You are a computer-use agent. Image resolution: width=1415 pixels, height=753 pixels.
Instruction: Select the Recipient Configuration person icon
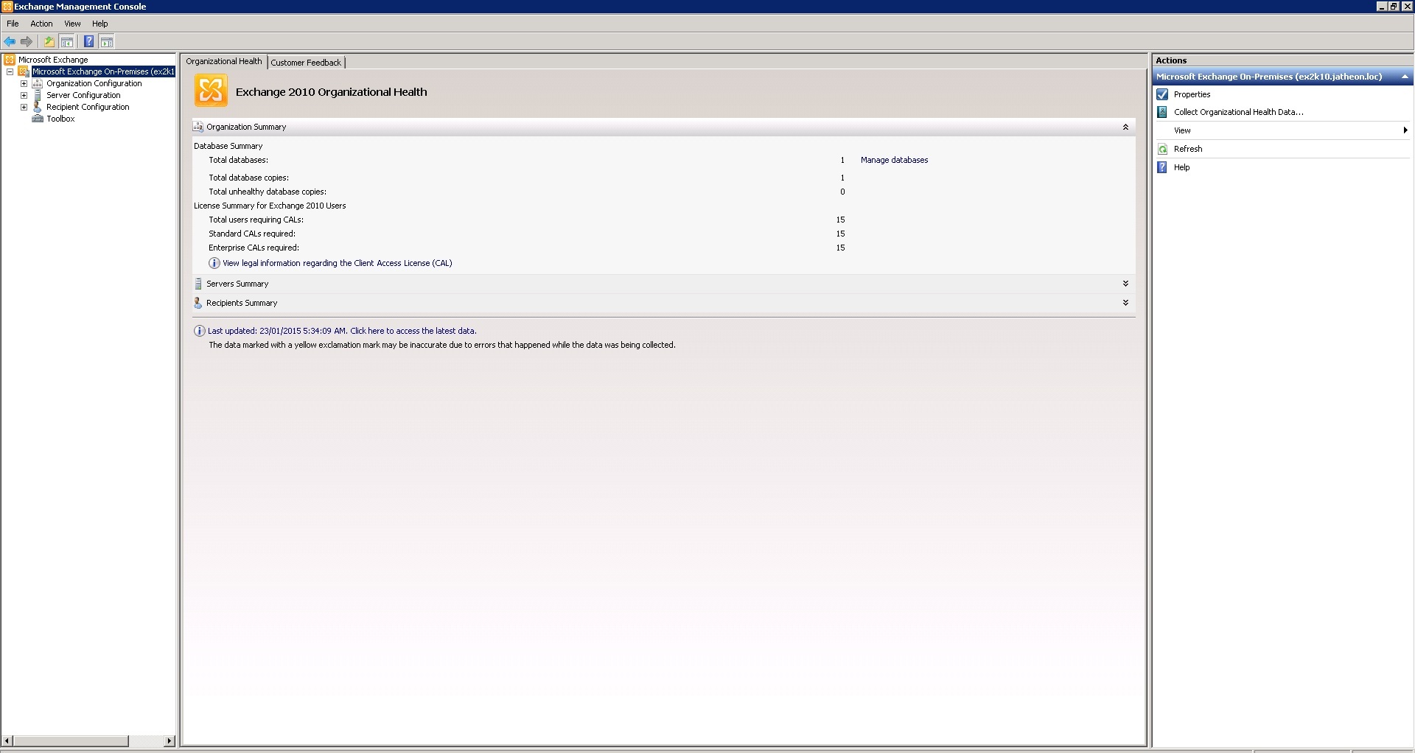(38, 107)
